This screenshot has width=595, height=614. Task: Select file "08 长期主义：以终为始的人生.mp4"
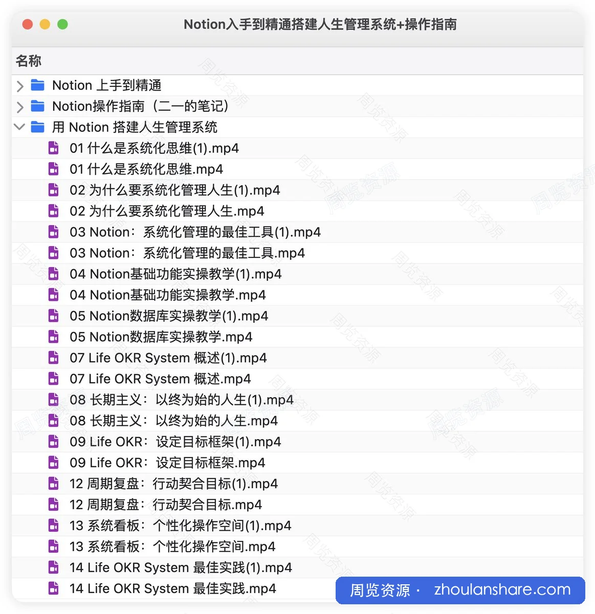174,421
